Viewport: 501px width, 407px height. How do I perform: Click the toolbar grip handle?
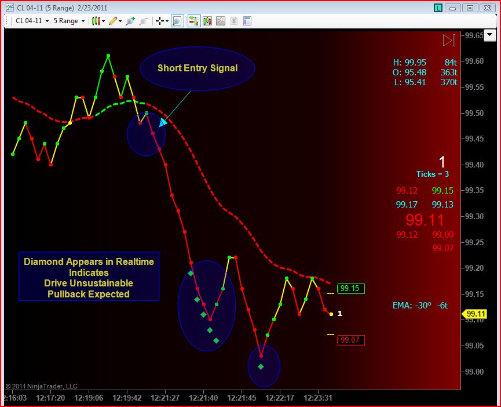coord(7,21)
